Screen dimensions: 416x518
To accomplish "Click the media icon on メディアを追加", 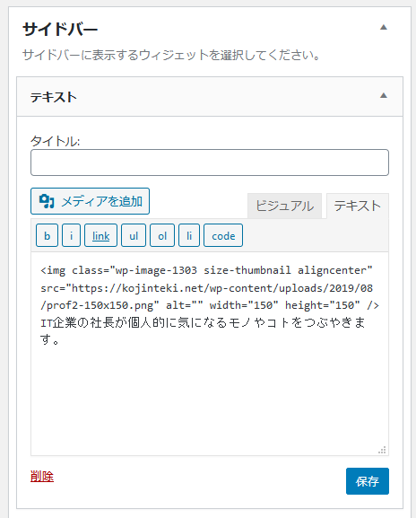I will tap(47, 201).
